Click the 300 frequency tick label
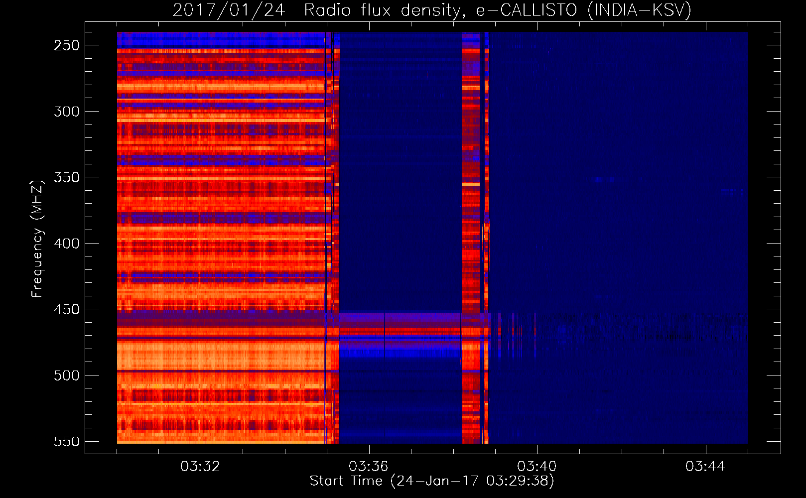806x498 pixels. tap(67, 112)
